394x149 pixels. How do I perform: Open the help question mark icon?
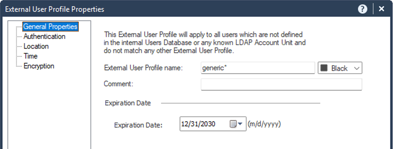pyautogui.click(x=362, y=9)
